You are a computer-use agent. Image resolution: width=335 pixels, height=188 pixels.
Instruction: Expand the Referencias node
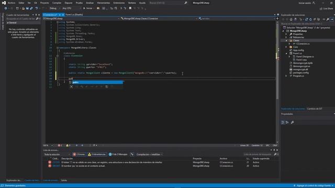[x=286, y=37]
